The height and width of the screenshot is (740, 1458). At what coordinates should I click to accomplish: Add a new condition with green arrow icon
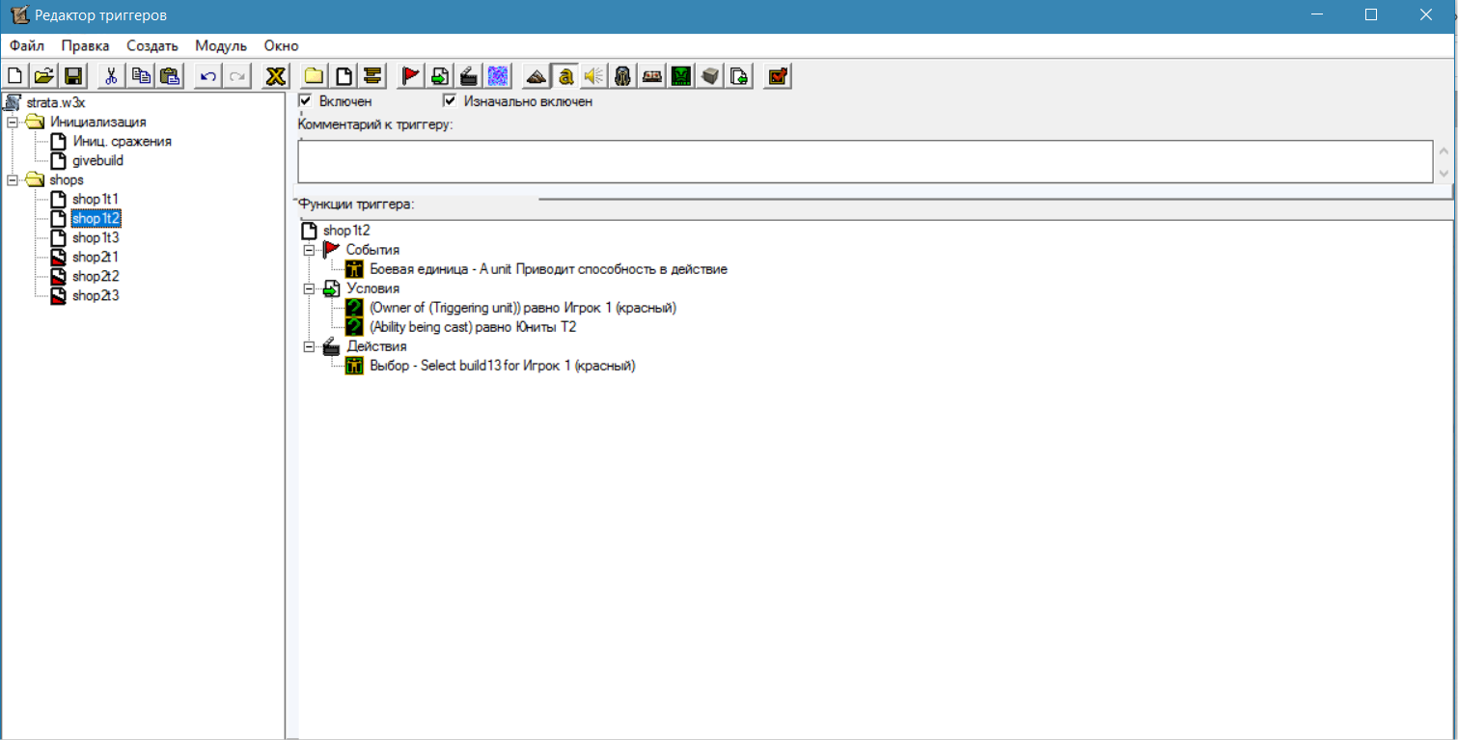[440, 76]
